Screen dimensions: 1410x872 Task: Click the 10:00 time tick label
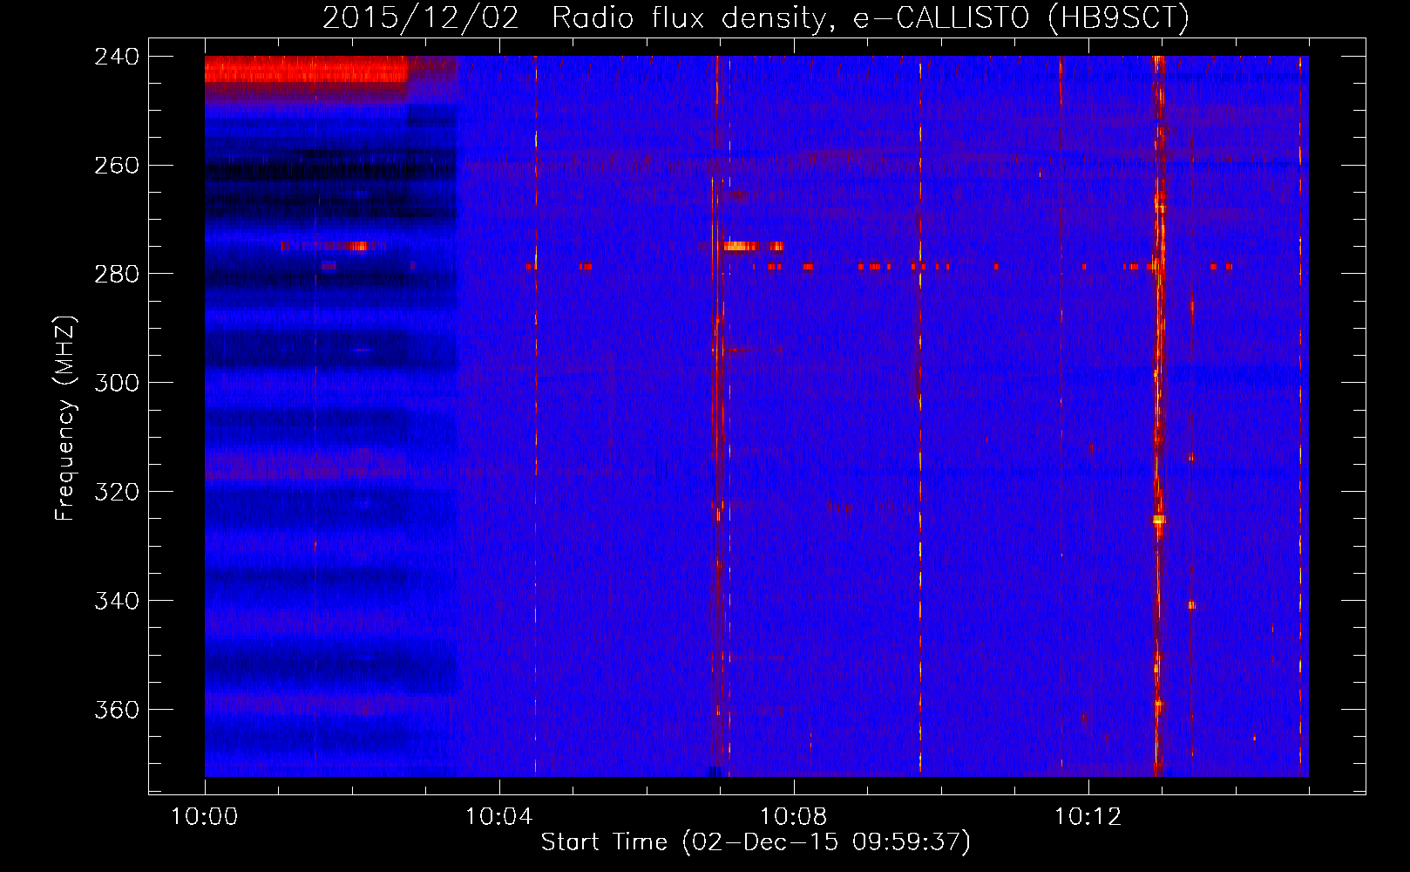(x=205, y=817)
